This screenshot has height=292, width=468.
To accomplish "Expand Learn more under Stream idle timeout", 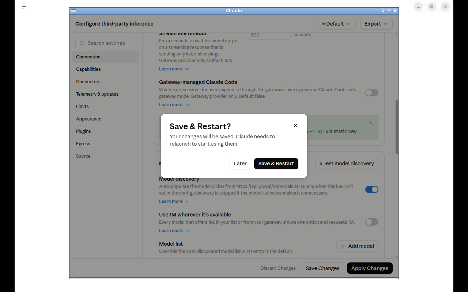I will (x=174, y=69).
